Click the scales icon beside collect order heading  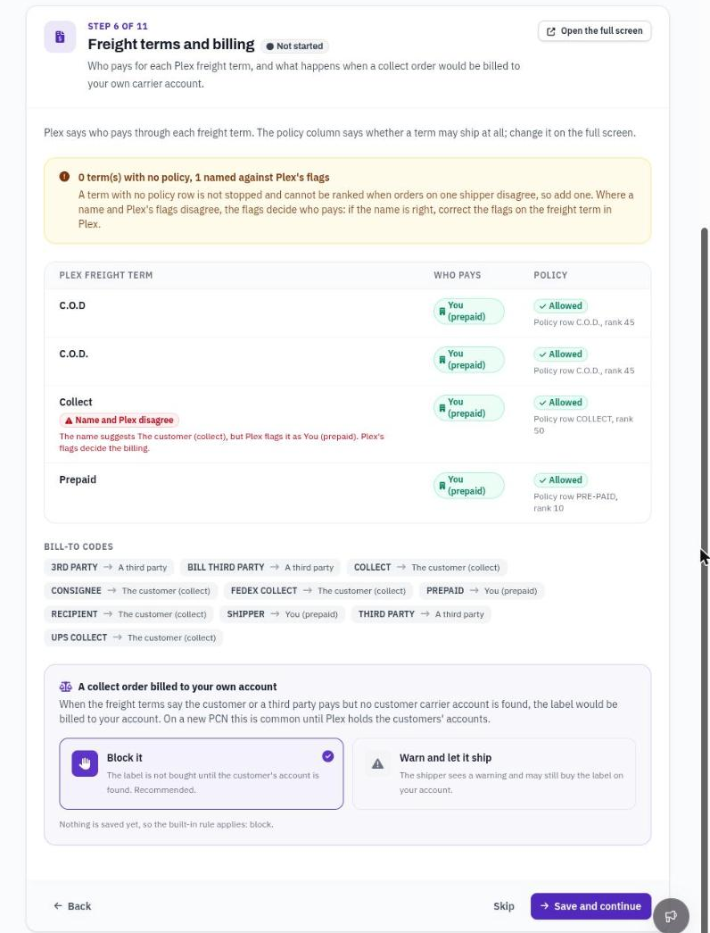[65, 687]
